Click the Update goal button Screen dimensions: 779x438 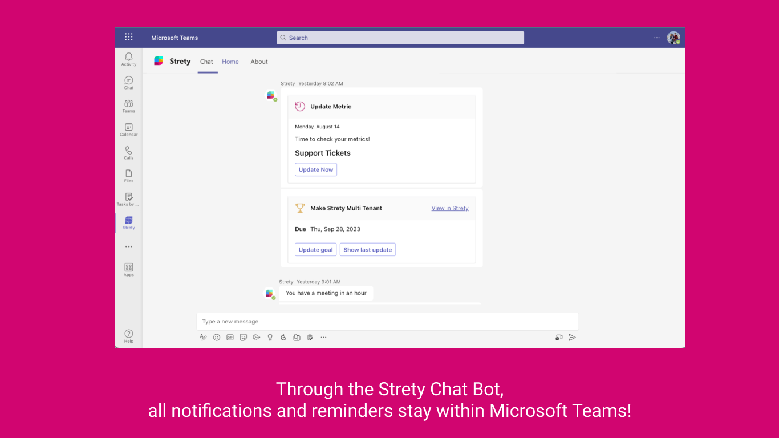315,250
